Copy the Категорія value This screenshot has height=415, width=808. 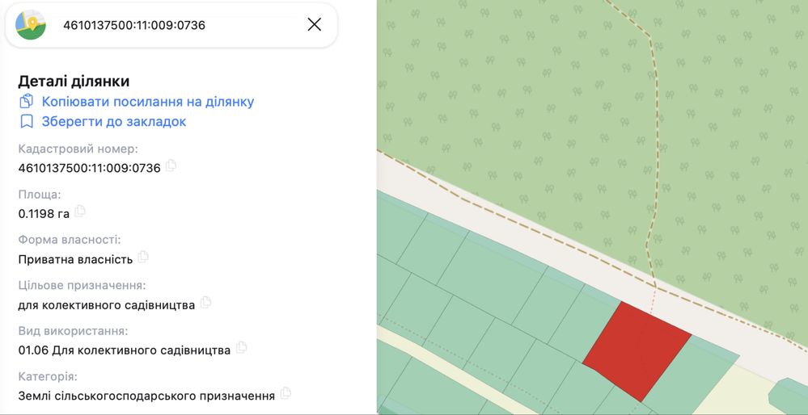coord(285,393)
